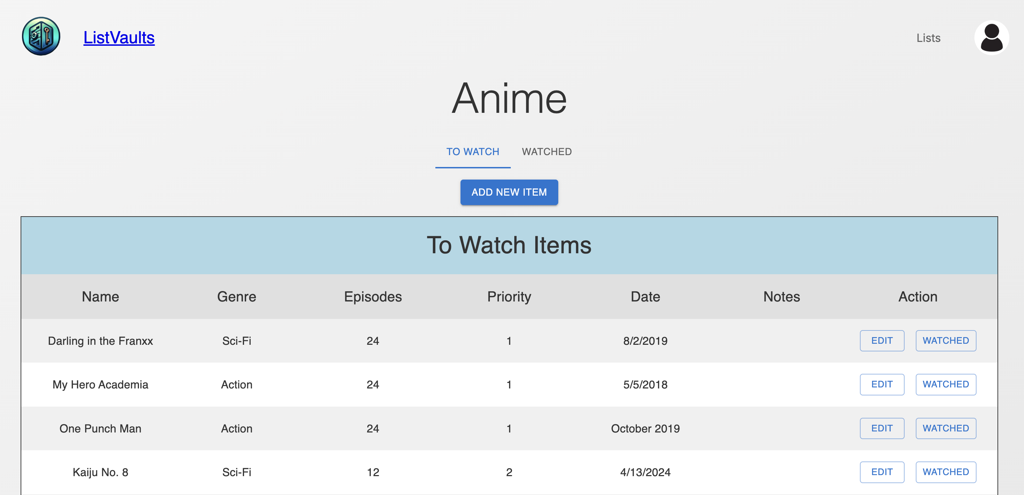Click the Priority column header

point(509,297)
